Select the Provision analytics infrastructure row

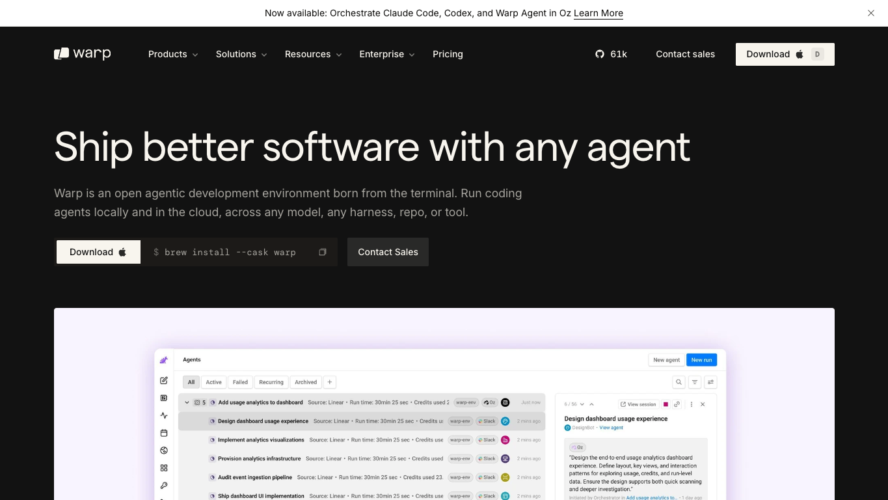pos(362,458)
